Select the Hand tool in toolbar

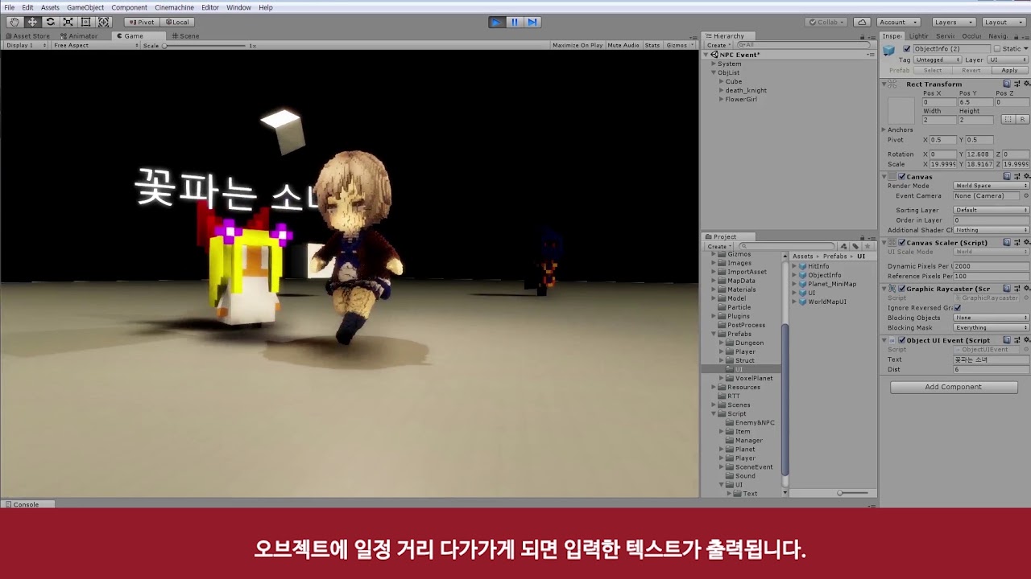coord(14,23)
